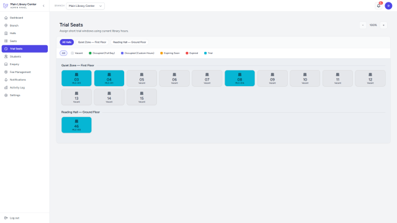Click Log out at sidebar bottom

25,218
